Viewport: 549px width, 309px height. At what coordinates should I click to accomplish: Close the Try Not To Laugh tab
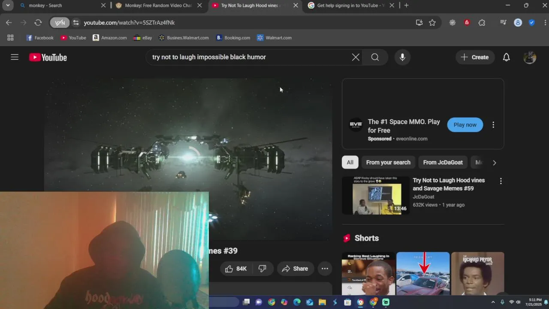click(x=296, y=5)
